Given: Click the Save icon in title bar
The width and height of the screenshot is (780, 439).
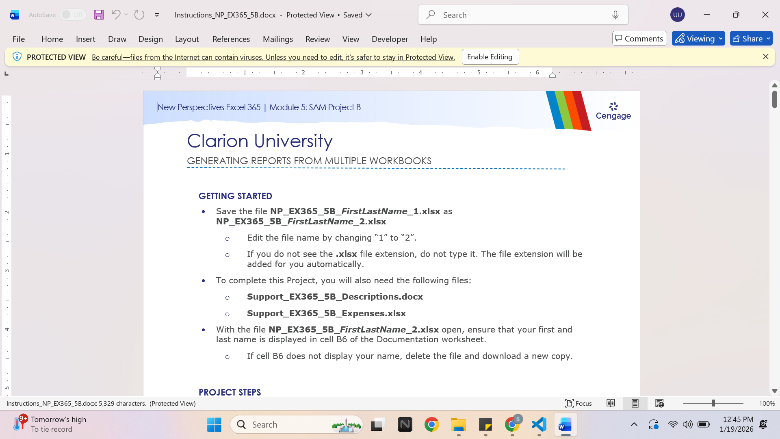Looking at the screenshot, I should (99, 15).
